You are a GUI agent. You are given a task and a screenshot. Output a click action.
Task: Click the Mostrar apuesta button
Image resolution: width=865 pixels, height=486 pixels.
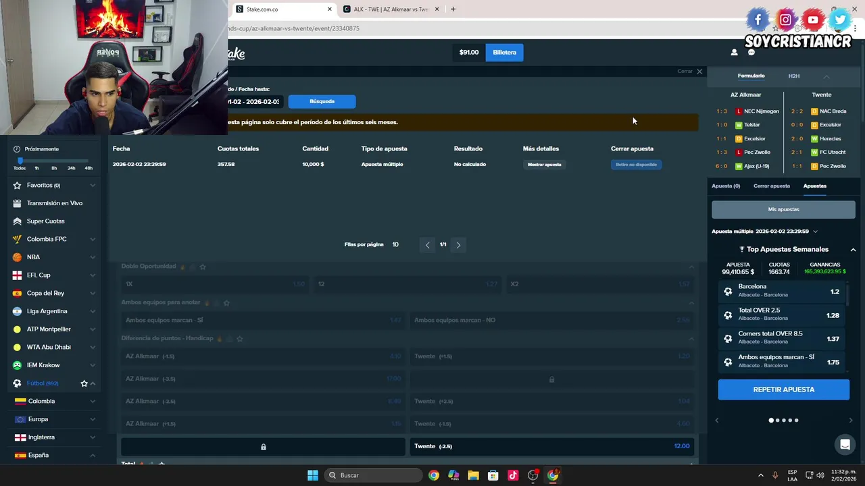(x=545, y=165)
